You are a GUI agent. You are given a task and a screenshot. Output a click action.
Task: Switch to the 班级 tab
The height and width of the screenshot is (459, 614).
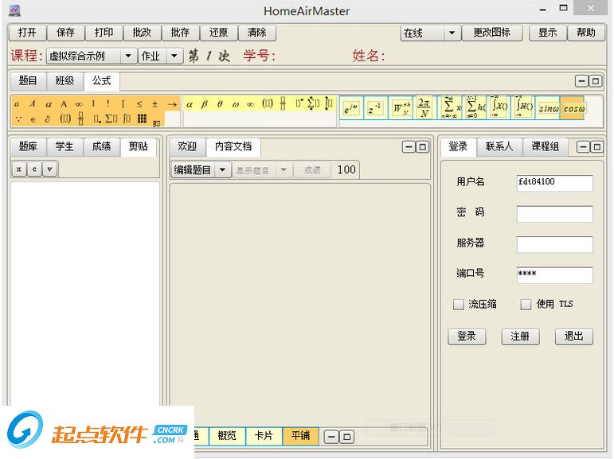(x=65, y=80)
